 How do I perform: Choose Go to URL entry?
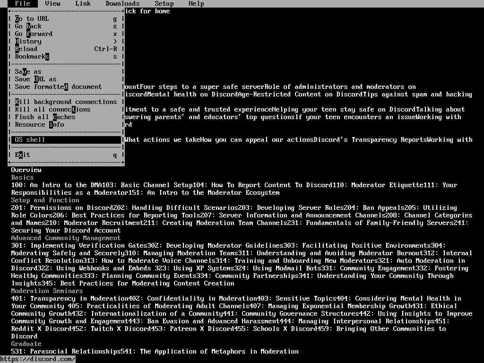pos(66,19)
